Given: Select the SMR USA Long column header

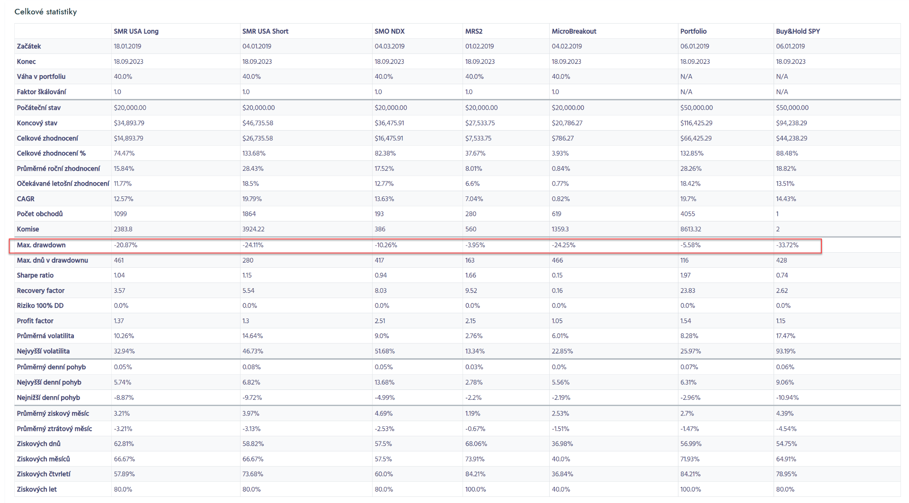Looking at the screenshot, I should [136, 31].
